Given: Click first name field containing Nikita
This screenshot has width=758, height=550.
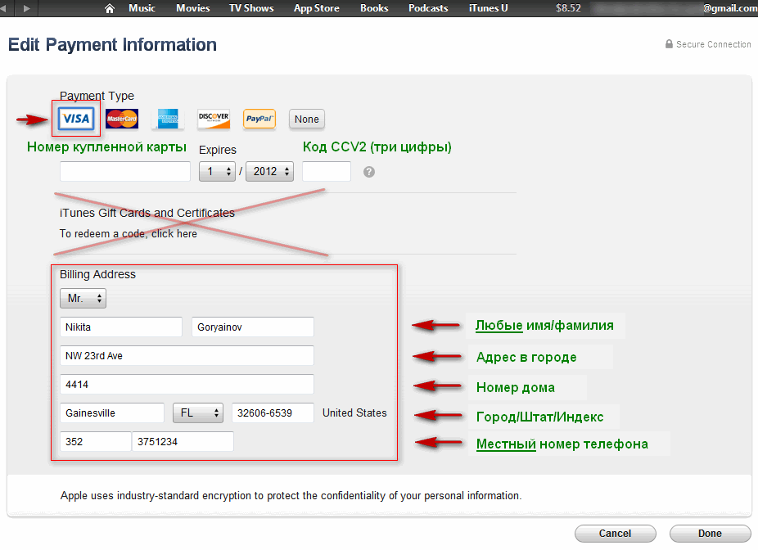Looking at the screenshot, I should click(121, 327).
